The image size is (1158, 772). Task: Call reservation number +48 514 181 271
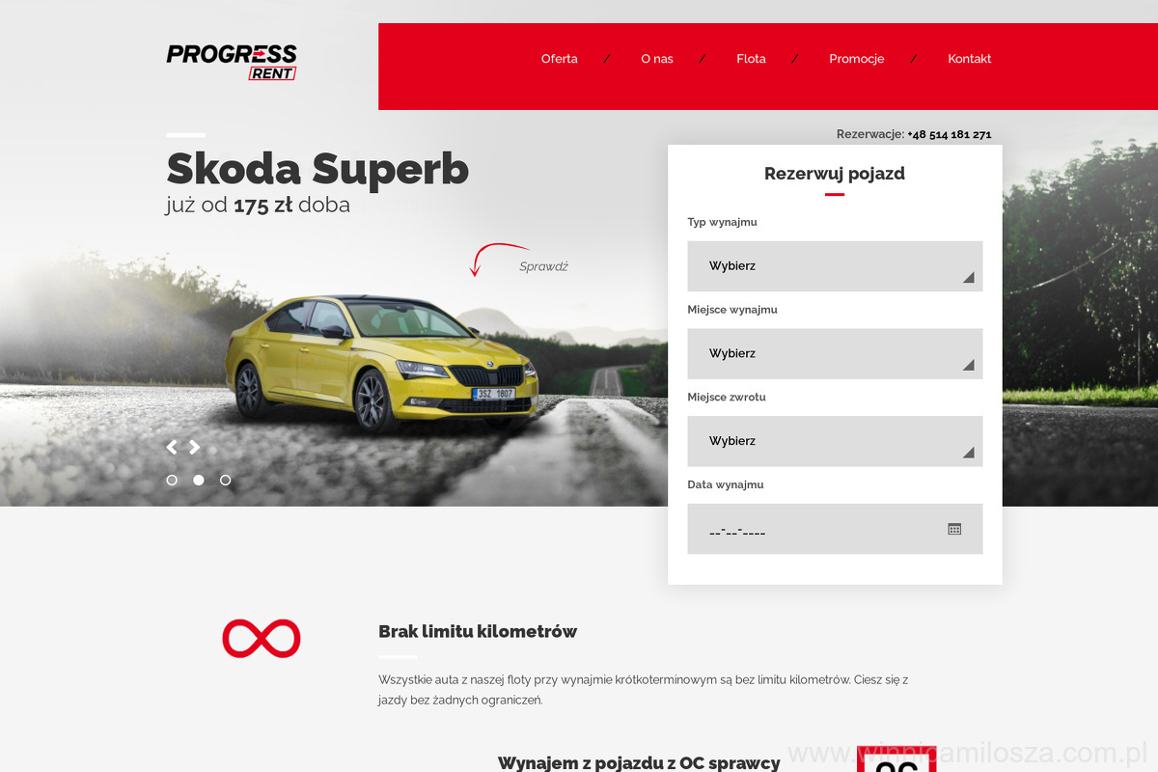(950, 135)
